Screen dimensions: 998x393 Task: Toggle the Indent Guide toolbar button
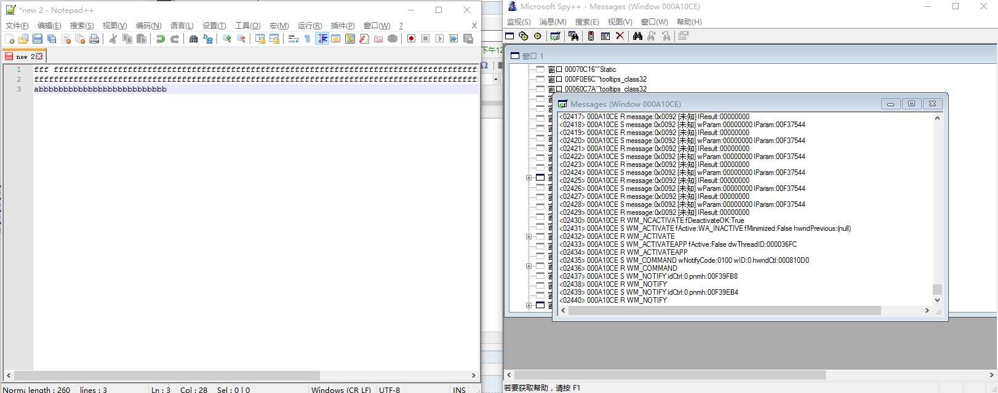click(x=322, y=39)
